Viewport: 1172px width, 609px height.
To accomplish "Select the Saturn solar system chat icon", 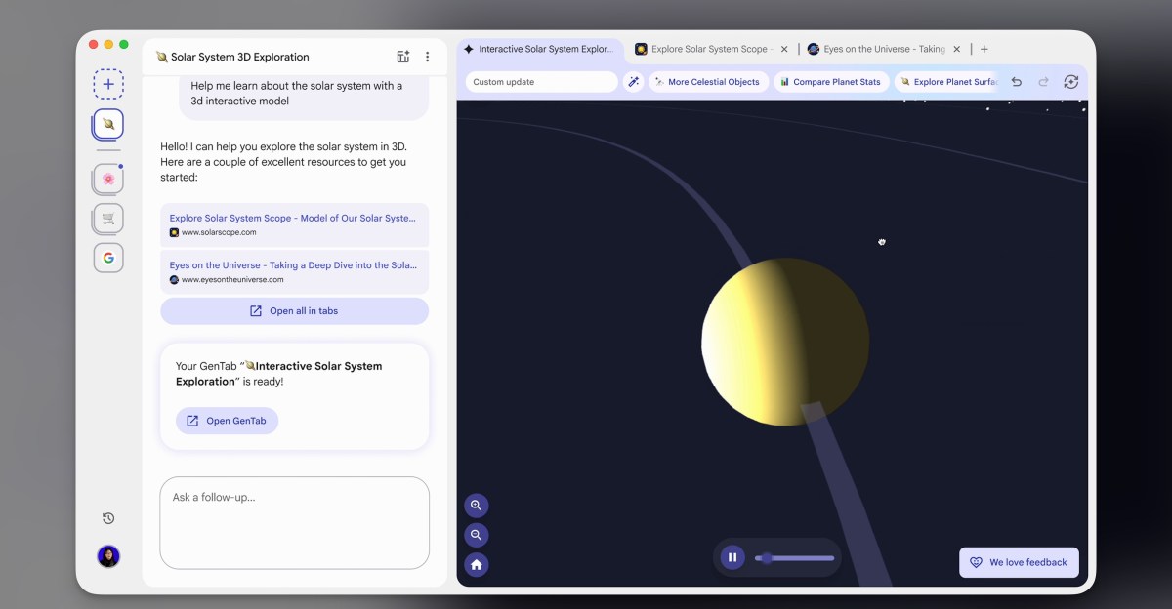I will tap(107, 125).
